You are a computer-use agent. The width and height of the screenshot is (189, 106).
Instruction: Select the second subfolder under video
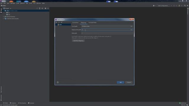pyautogui.click(x=8, y=15)
